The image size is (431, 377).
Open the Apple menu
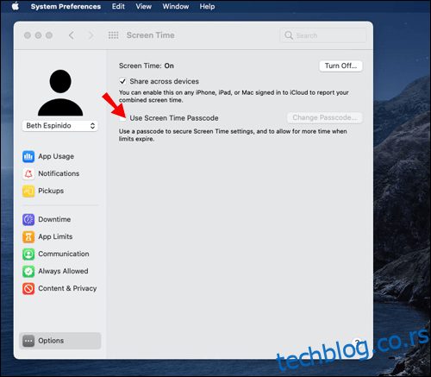16,6
